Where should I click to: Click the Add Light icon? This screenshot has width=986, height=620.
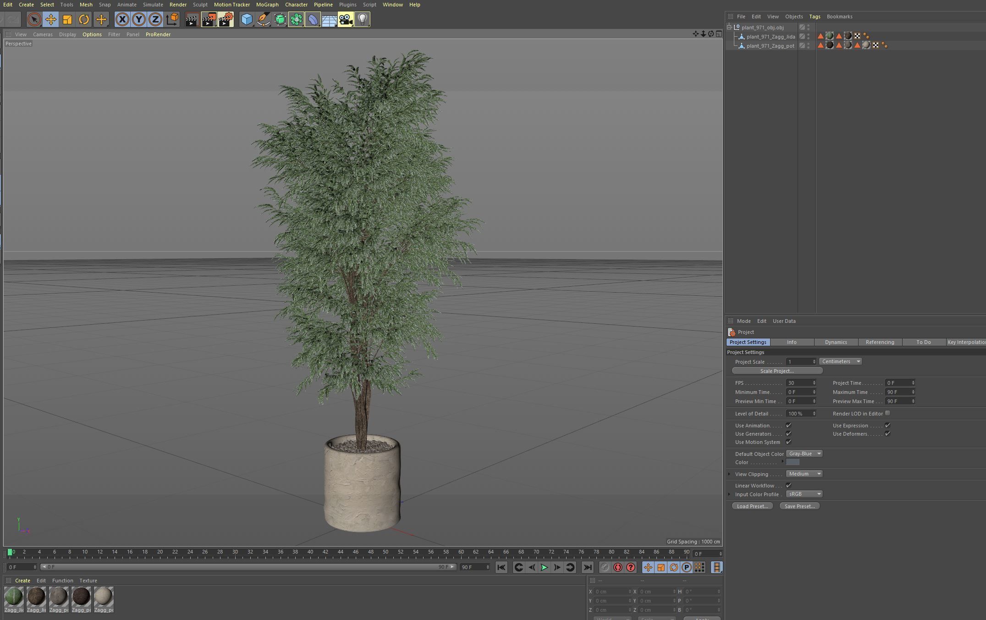tap(362, 19)
